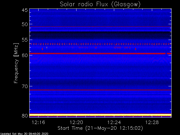The image size is (180, 135).
Task: Select the 45 frequency axis label
Action: click(x=25, y=10)
